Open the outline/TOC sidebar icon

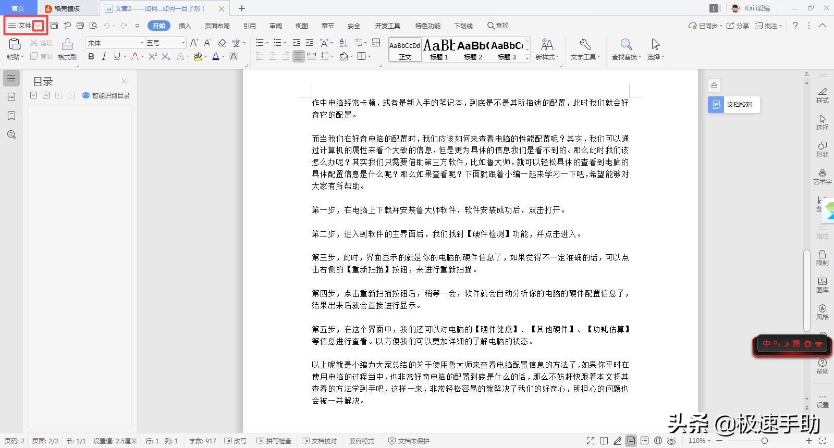(x=11, y=78)
